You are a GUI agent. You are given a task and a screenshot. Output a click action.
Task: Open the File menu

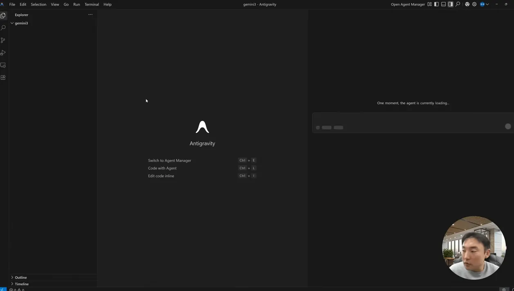(12, 4)
